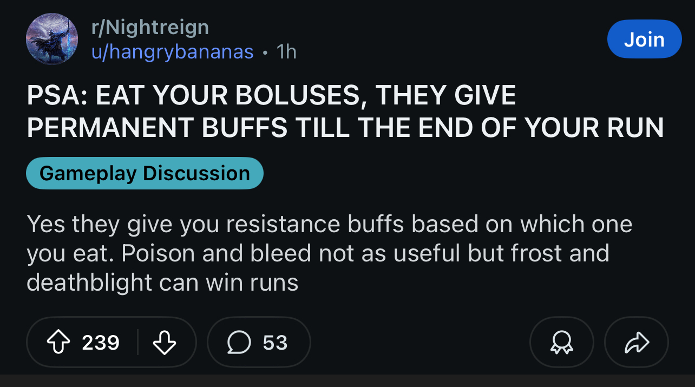Open the 53 comments count

[x=275, y=343]
